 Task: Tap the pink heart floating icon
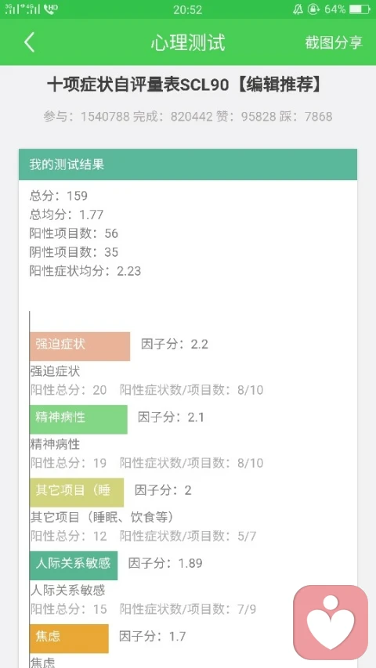331,622
